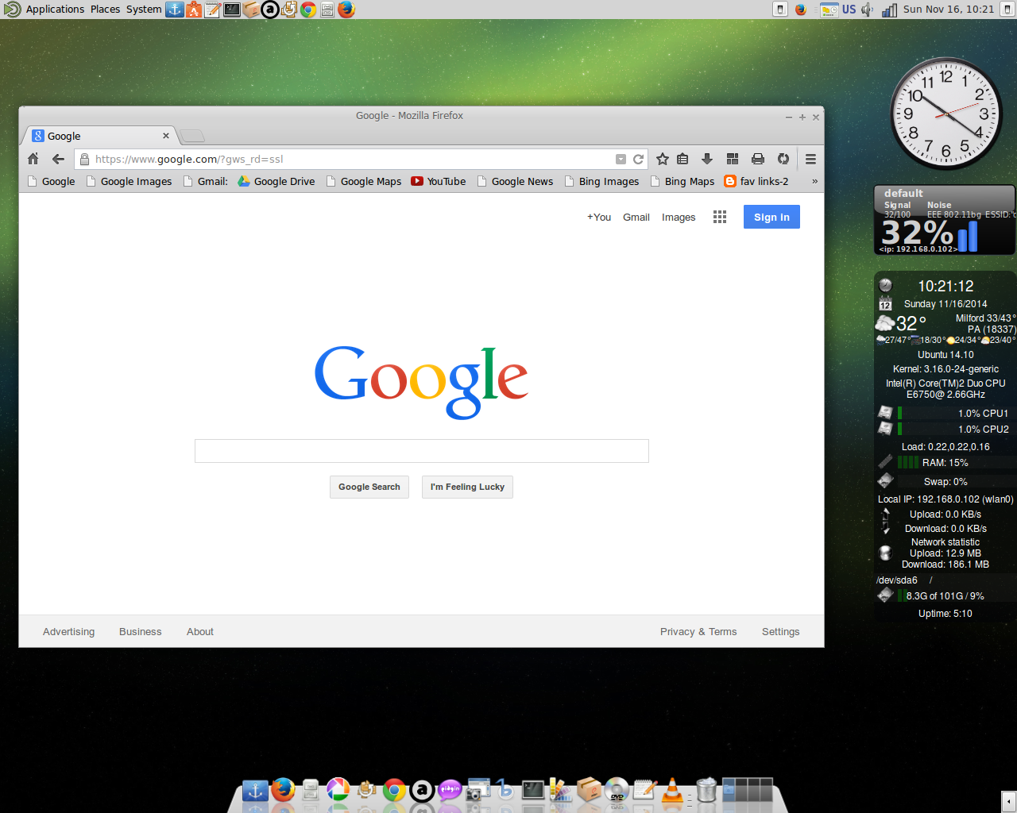The width and height of the screenshot is (1017, 813).
Task: Click the Google Search button
Action: (x=369, y=487)
